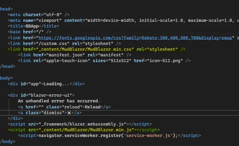239x146 pixels.
Task: Click the closing /head tag
Action: (x=8, y=66)
